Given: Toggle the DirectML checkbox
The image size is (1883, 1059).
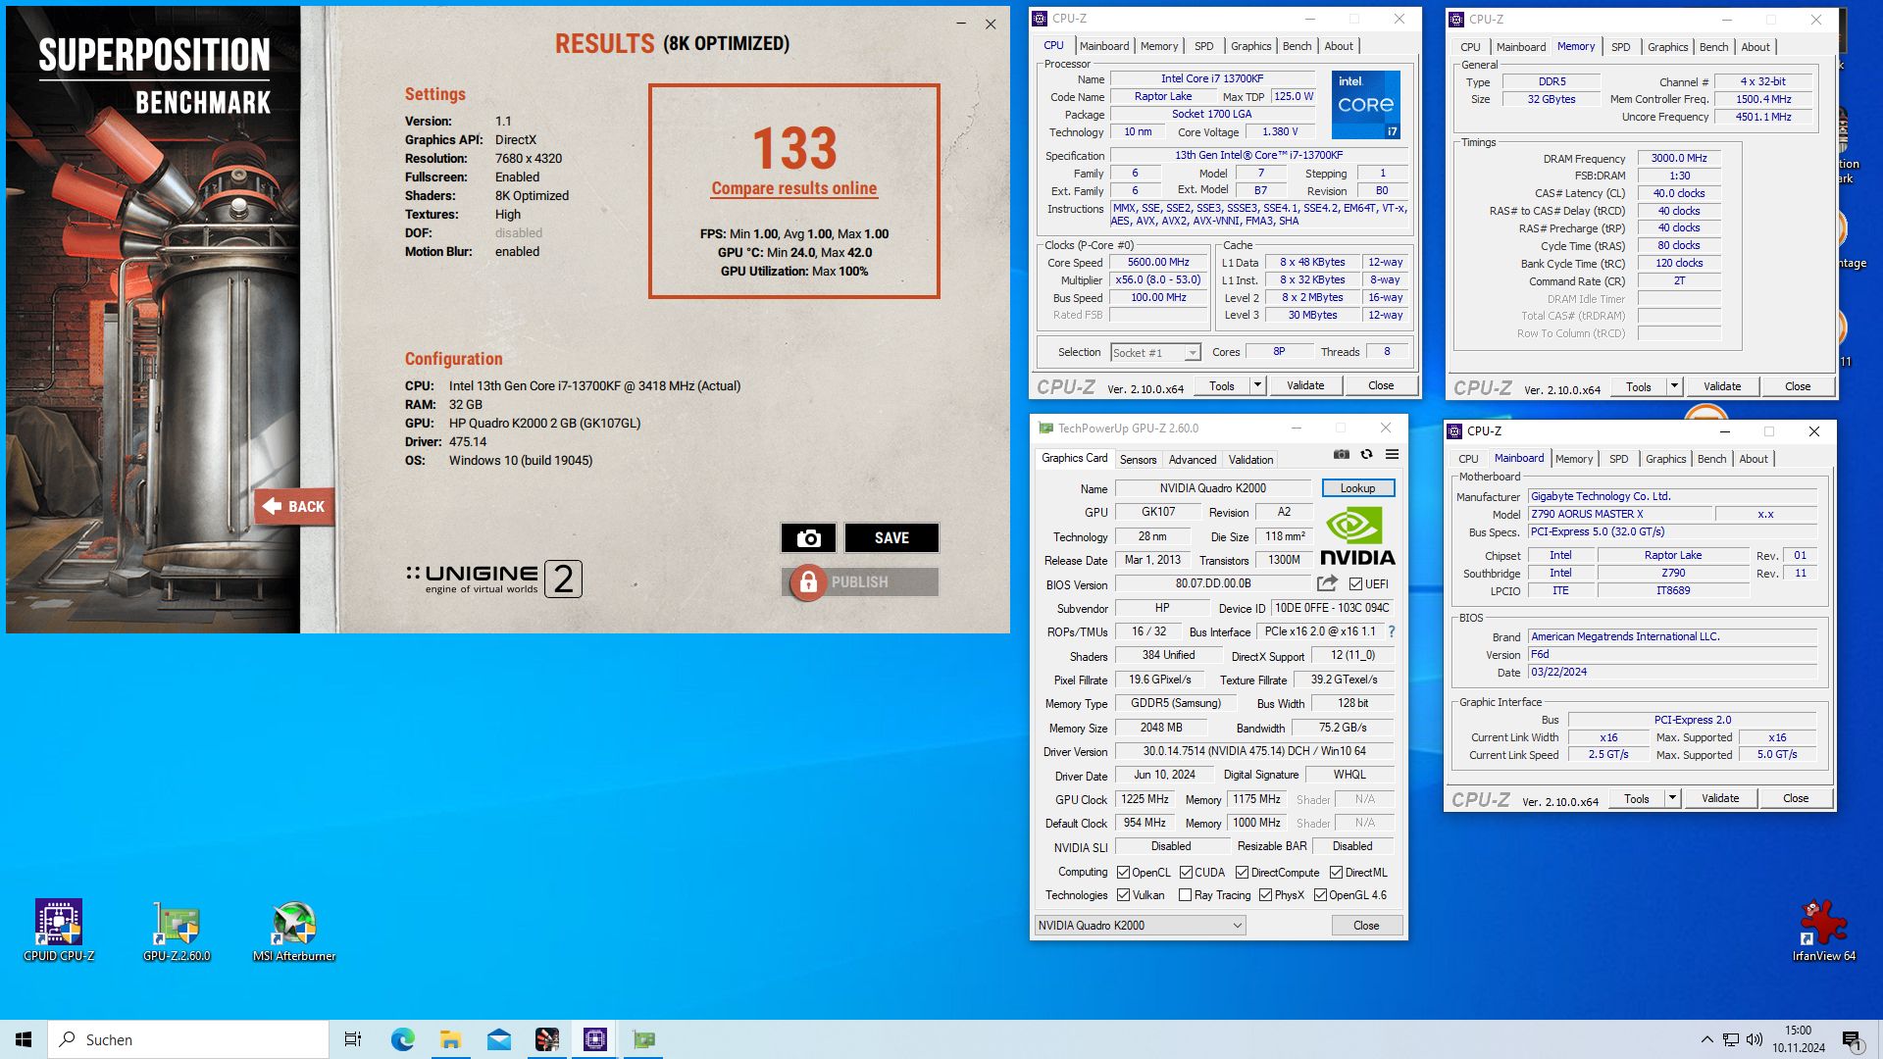Looking at the screenshot, I should click(x=1336, y=872).
